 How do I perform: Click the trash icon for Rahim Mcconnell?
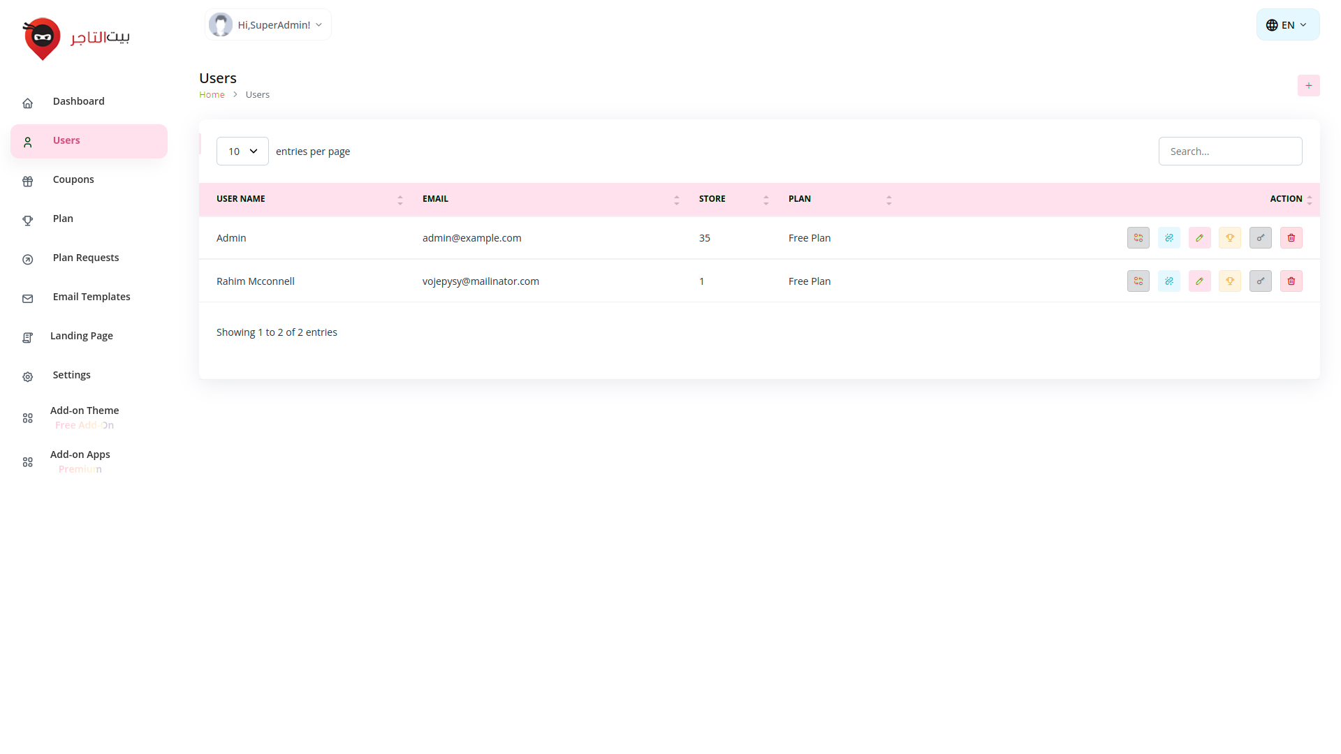(1291, 281)
